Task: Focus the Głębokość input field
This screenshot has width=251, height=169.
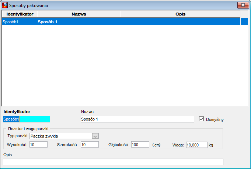Action: (x=140, y=145)
